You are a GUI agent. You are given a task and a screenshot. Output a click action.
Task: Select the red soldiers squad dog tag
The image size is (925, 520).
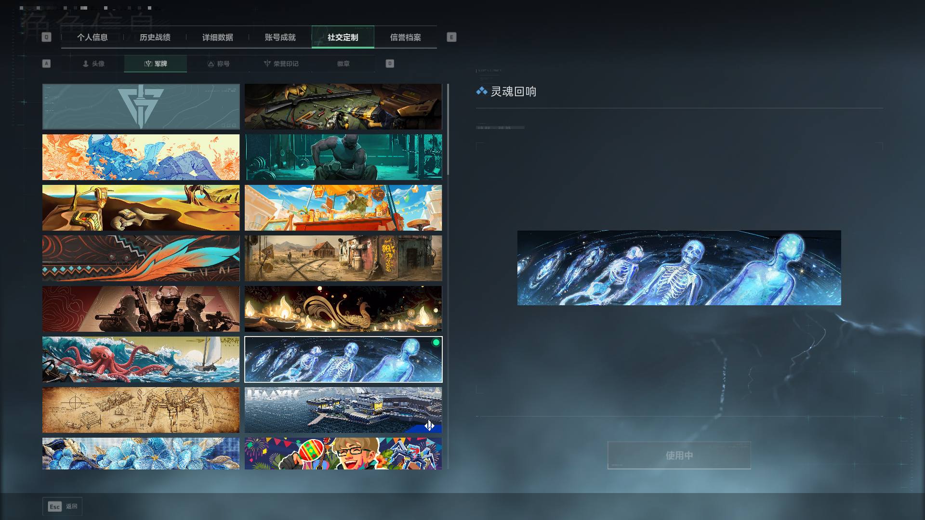point(141,309)
